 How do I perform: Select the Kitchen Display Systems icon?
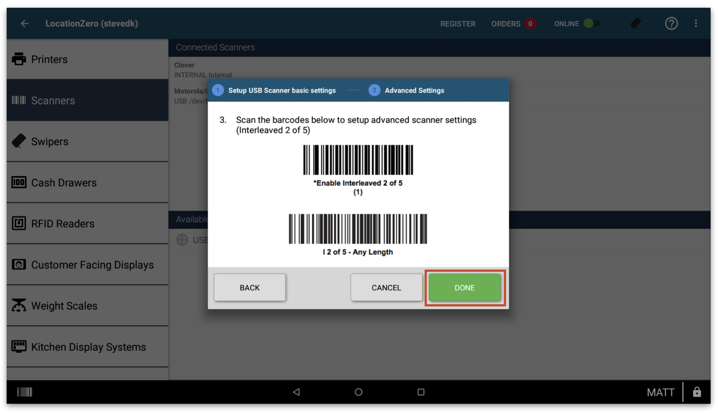coord(19,346)
